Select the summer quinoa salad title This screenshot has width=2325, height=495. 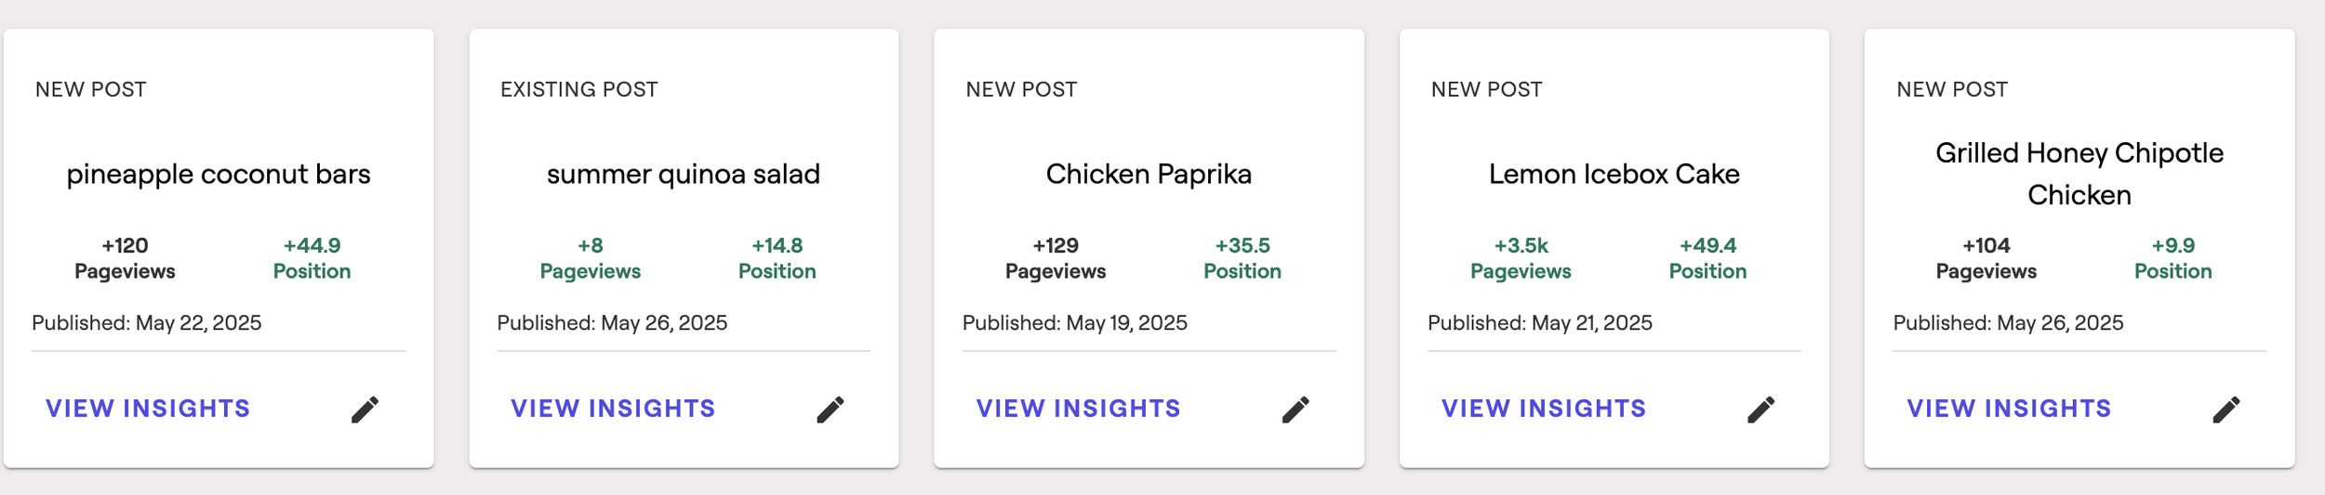684,175
